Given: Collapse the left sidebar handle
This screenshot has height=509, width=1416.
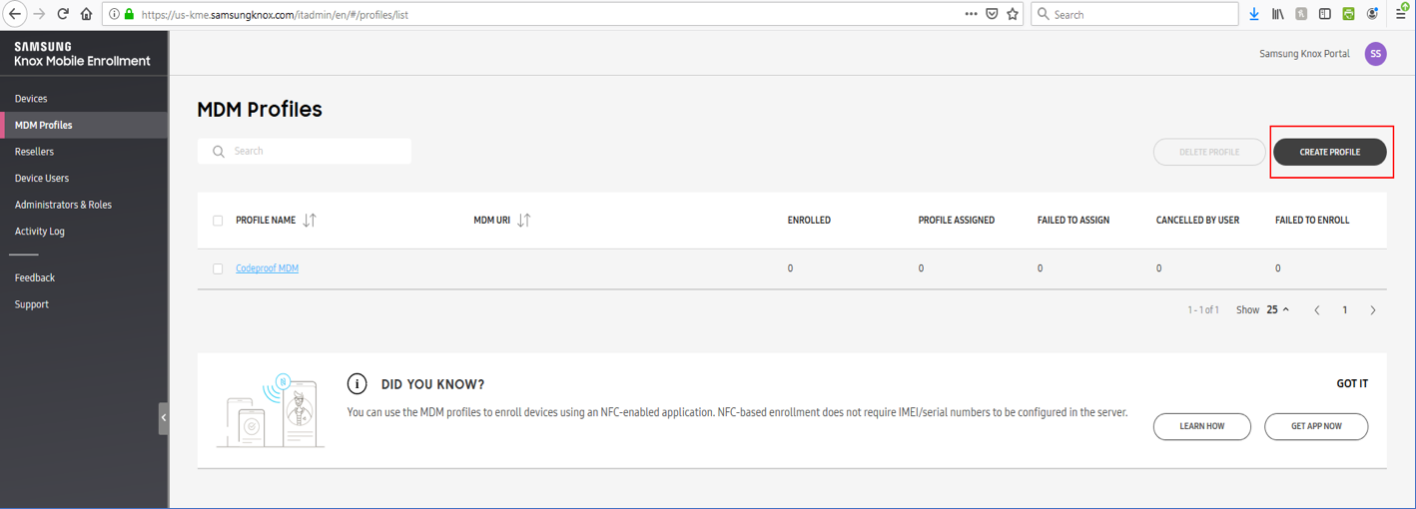Looking at the screenshot, I should pos(164,418).
